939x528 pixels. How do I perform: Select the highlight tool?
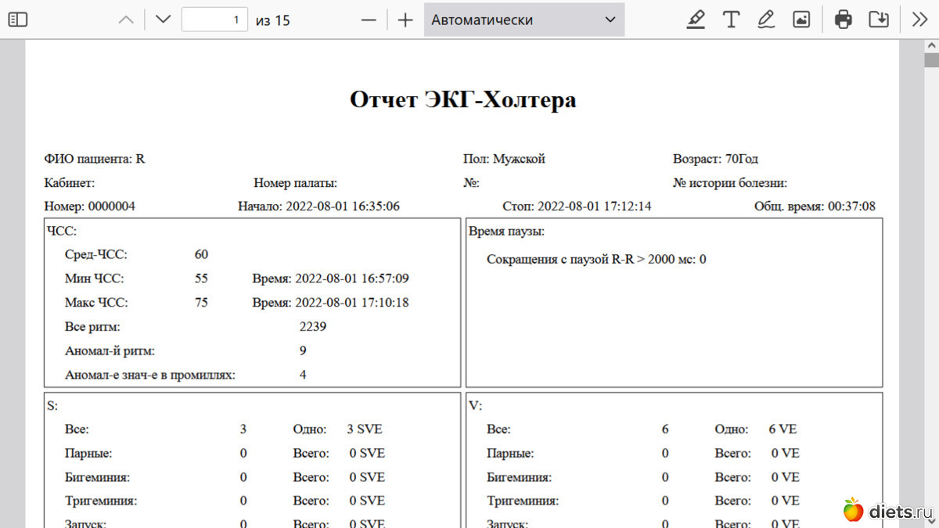695,20
